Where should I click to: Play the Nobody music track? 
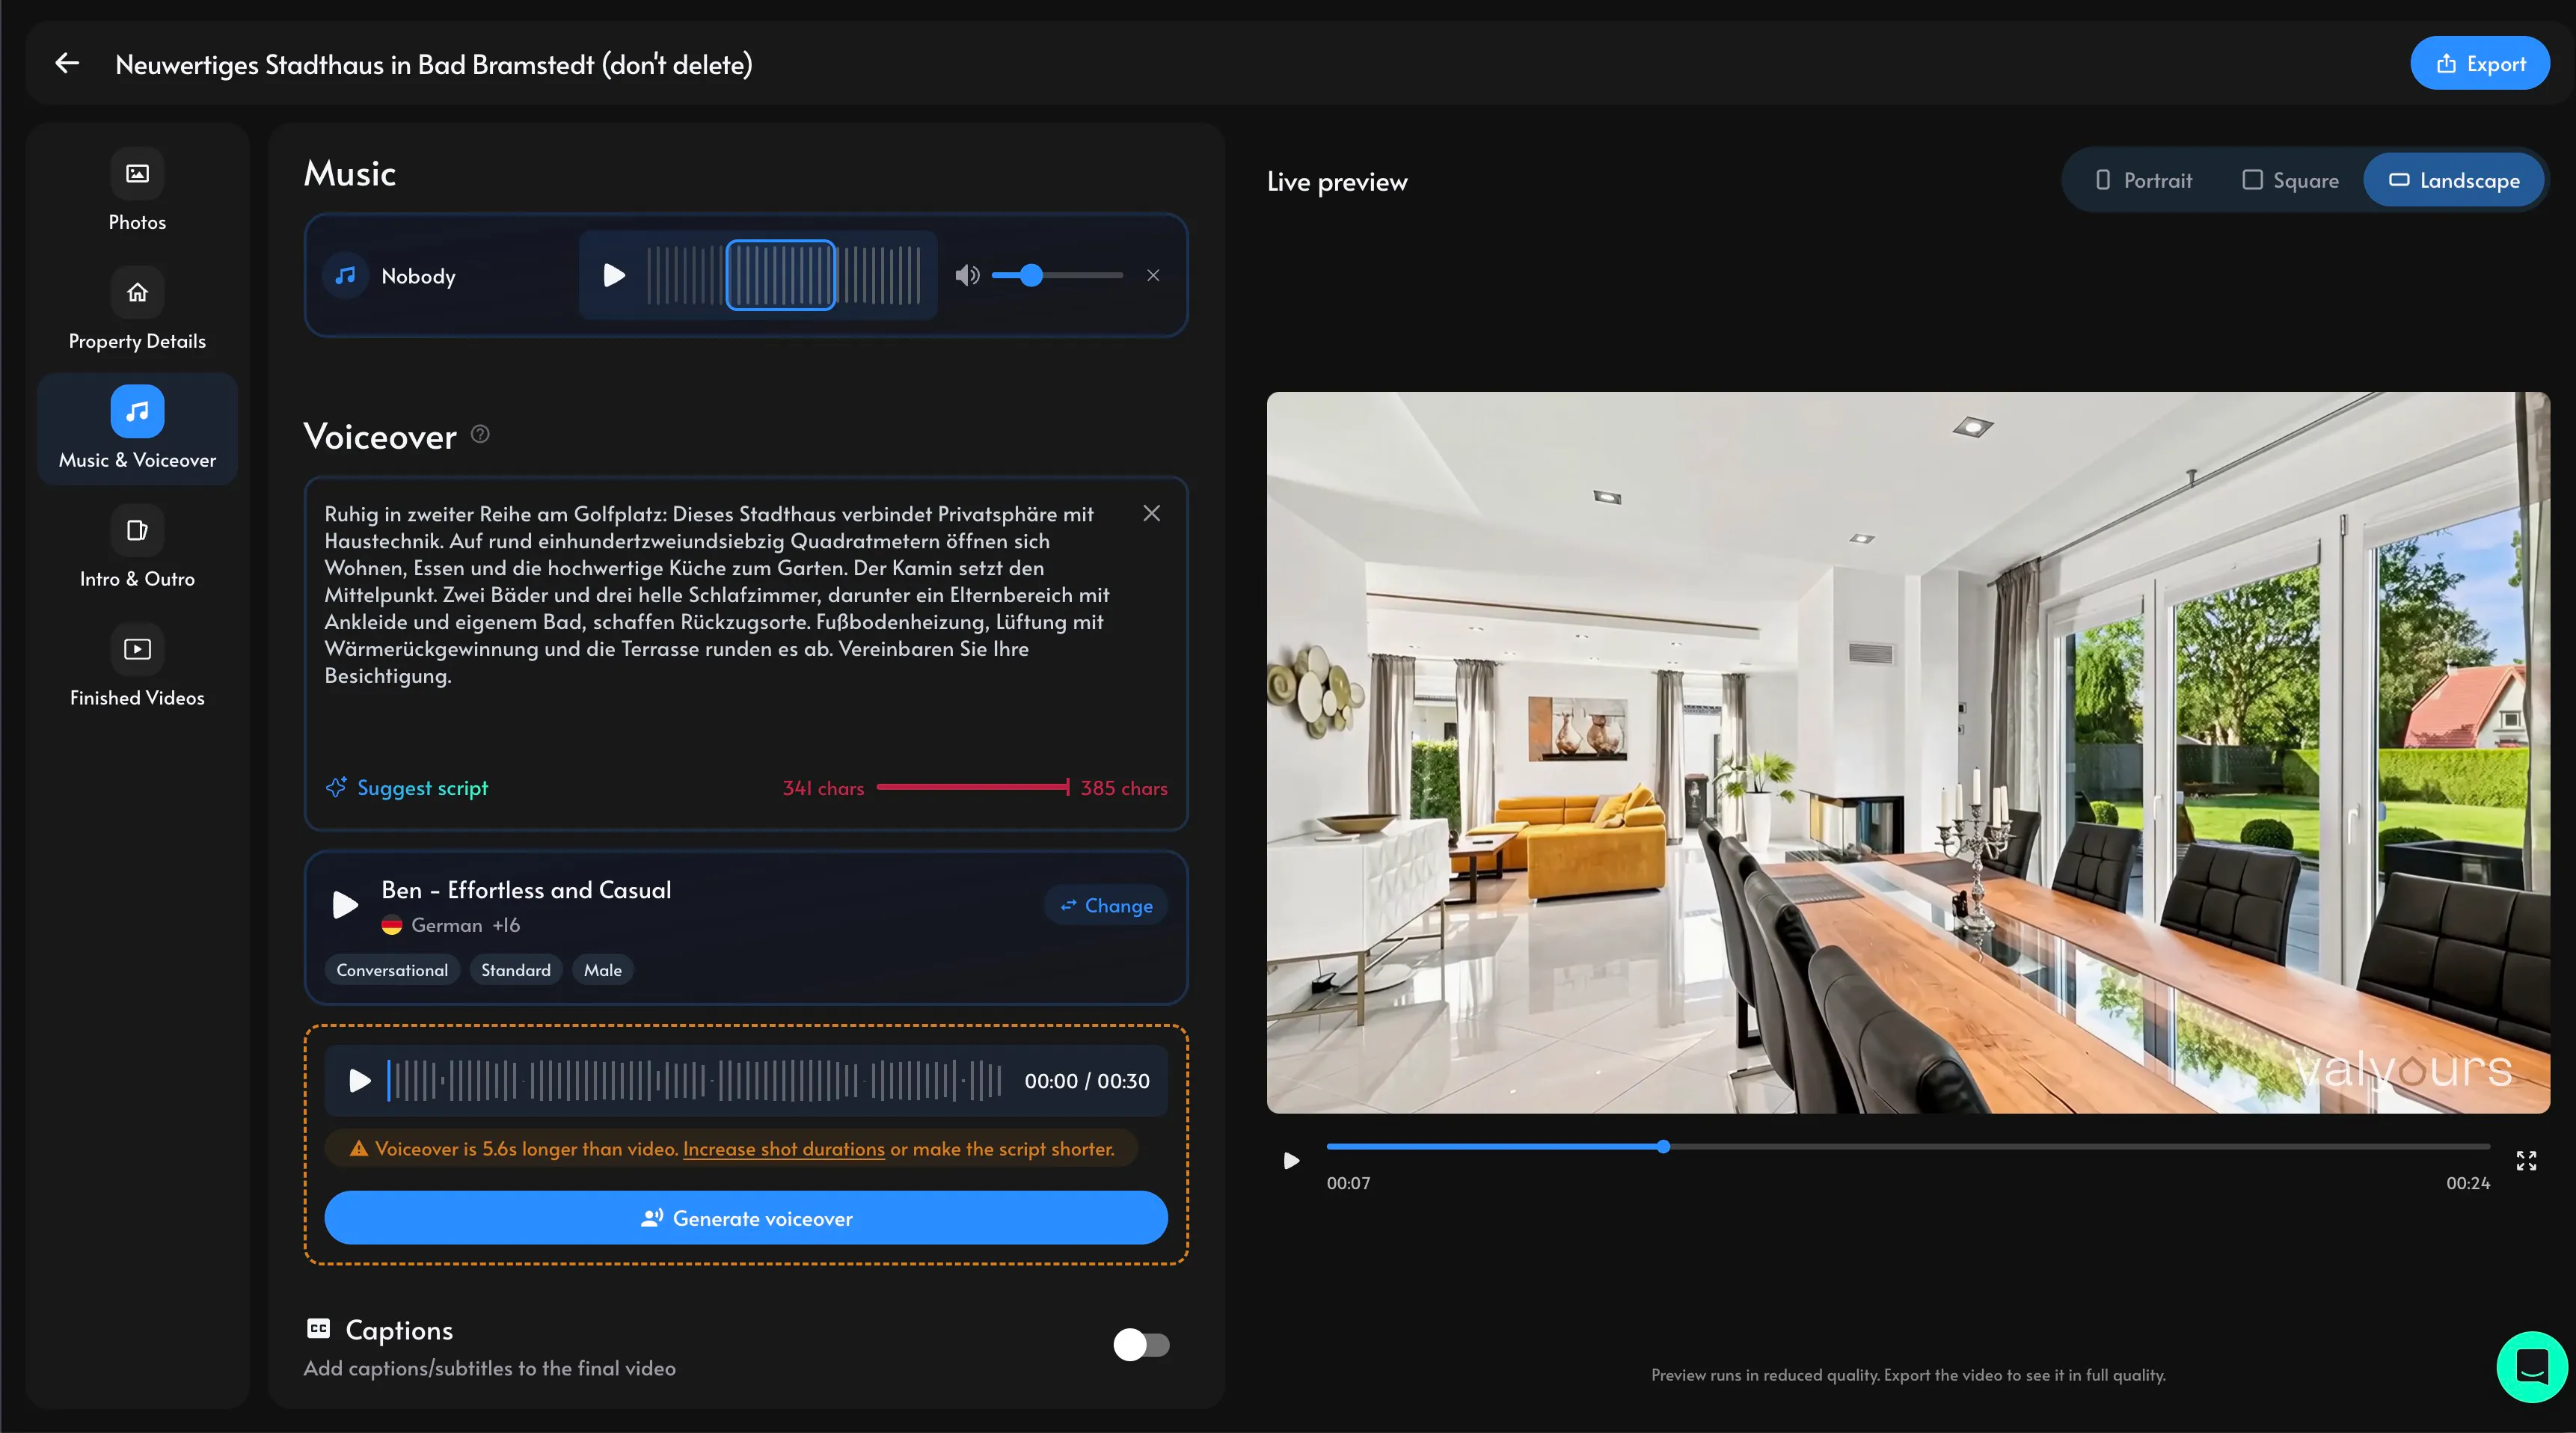(614, 275)
